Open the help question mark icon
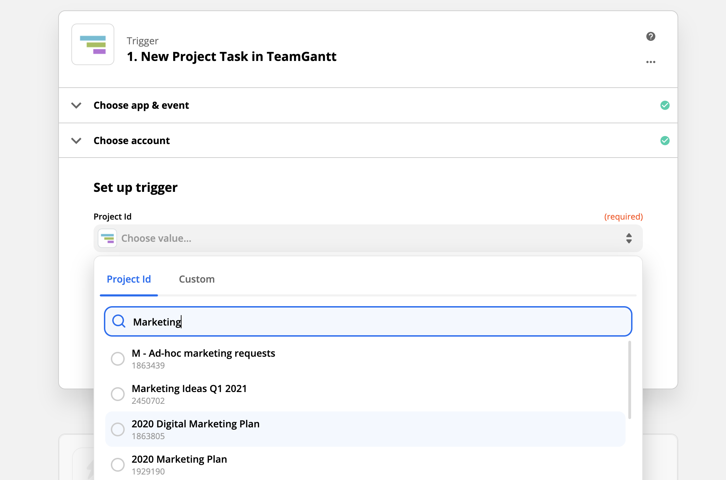This screenshot has height=480, width=726. [651, 36]
